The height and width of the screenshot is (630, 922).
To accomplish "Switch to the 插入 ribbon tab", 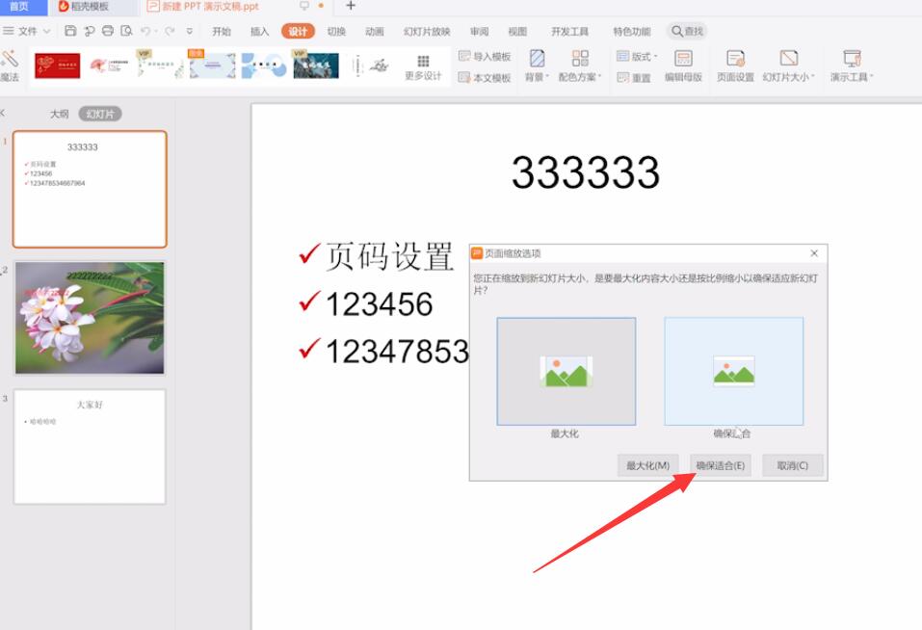I will pos(259,31).
